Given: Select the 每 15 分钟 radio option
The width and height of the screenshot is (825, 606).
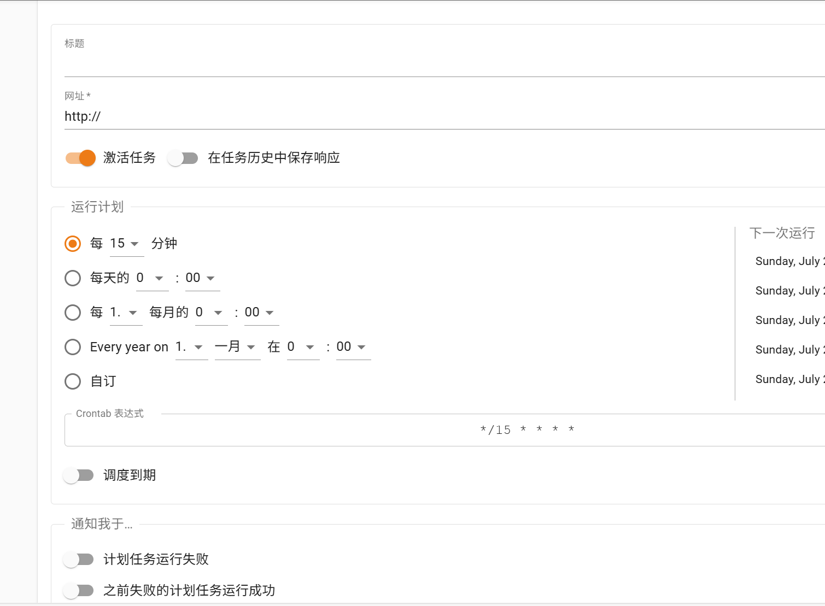Looking at the screenshot, I should [73, 244].
